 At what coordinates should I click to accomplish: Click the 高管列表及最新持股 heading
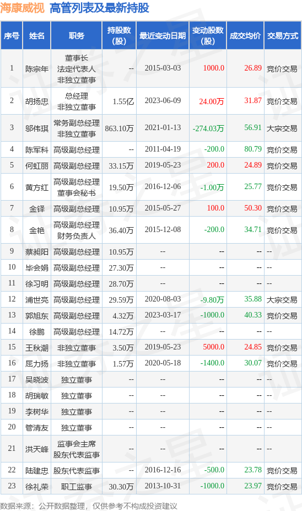click(99, 8)
